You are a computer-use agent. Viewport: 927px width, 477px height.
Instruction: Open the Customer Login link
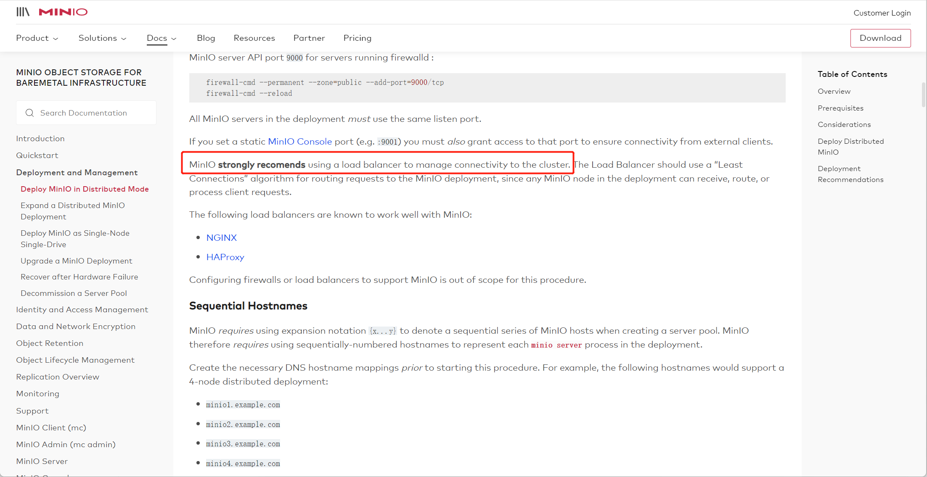[882, 13]
